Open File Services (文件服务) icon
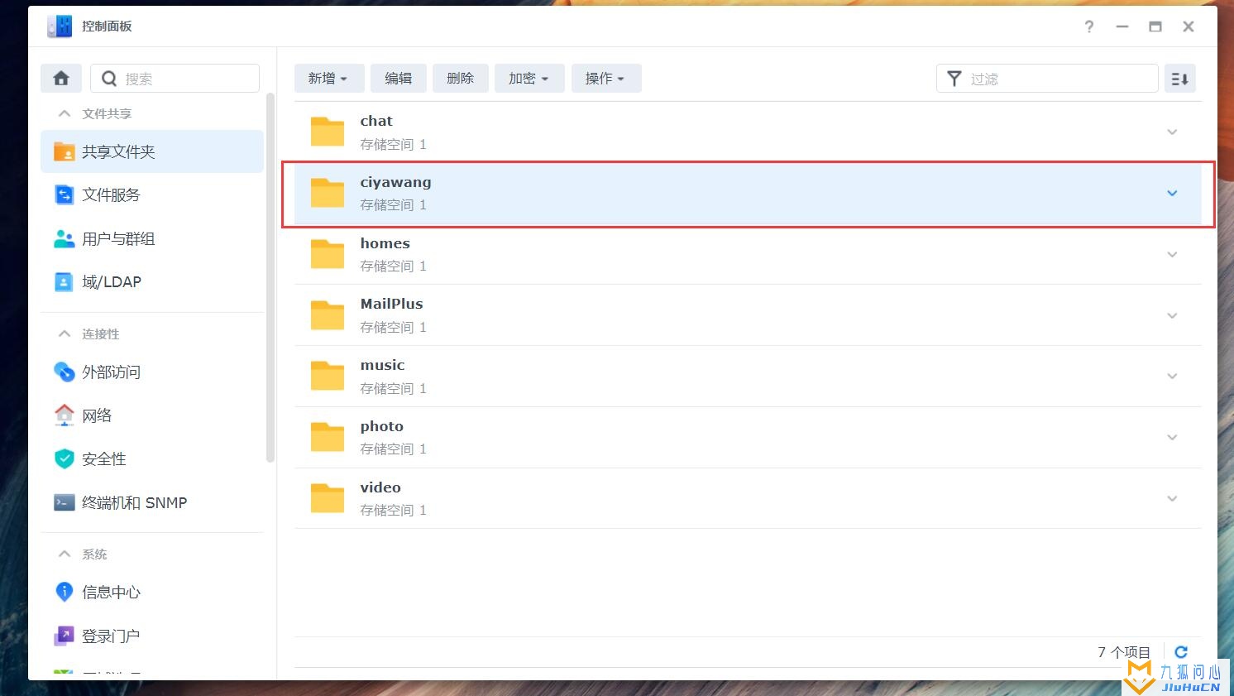The image size is (1234, 696). [64, 194]
